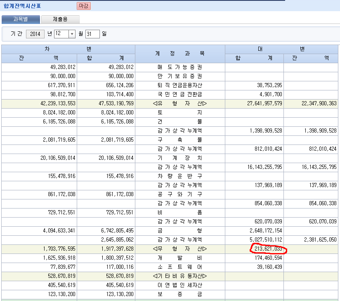Open the 제출용 tab
Viewport: 340px width, 301px height.
pyautogui.click(x=60, y=19)
